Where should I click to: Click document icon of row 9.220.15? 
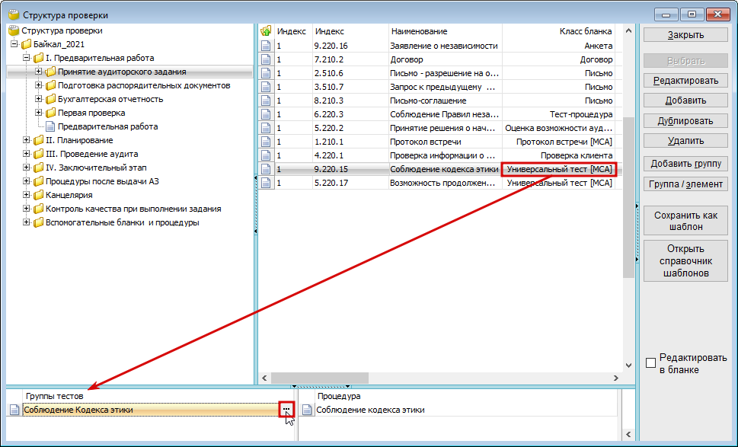click(266, 169)
